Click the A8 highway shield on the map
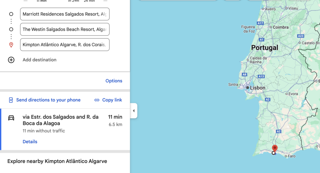320x173 pixels. pyautogui.click(x=244, y=74)
